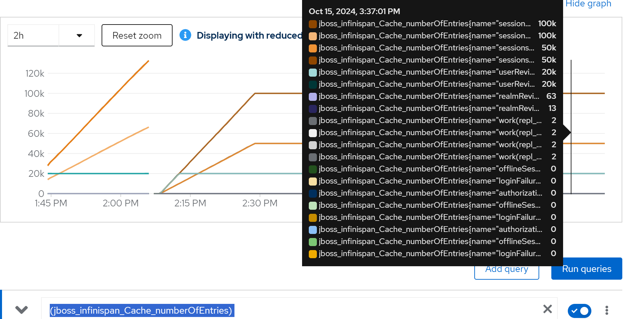Image resolution: width=626 pixels, height=319 pixels.
Task: Disable the query using the toggle switch
Action: click(x=579, y=311)
